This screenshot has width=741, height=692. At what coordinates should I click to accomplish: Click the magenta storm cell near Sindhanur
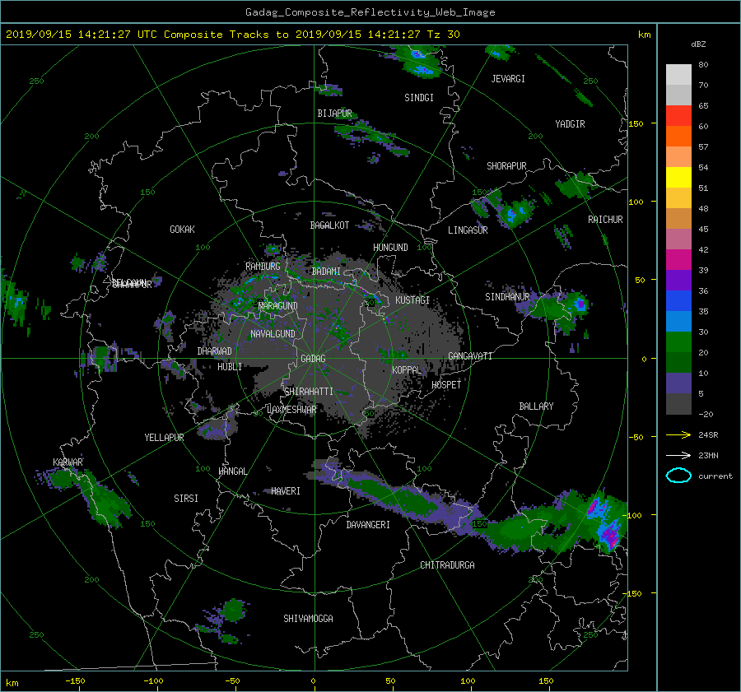580,304
